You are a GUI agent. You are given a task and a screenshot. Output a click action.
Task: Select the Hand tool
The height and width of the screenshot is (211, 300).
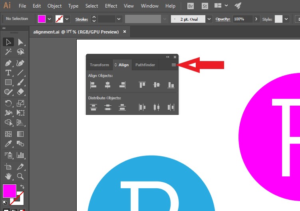click(x=8, y=176)
